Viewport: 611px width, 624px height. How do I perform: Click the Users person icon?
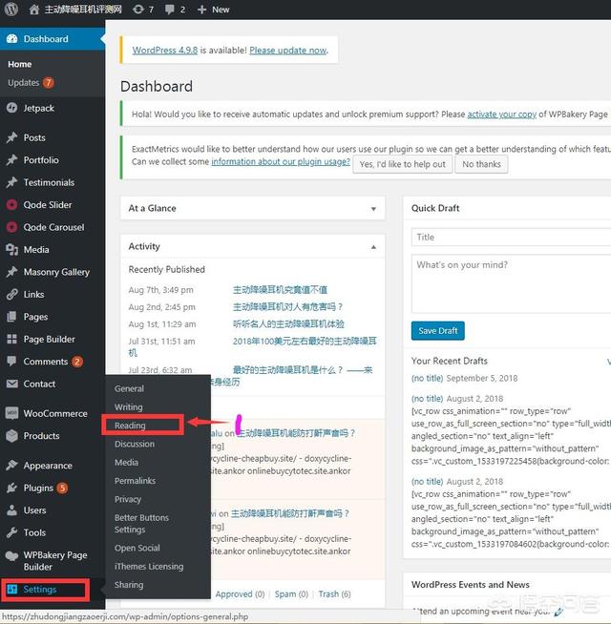coord(12,510)
